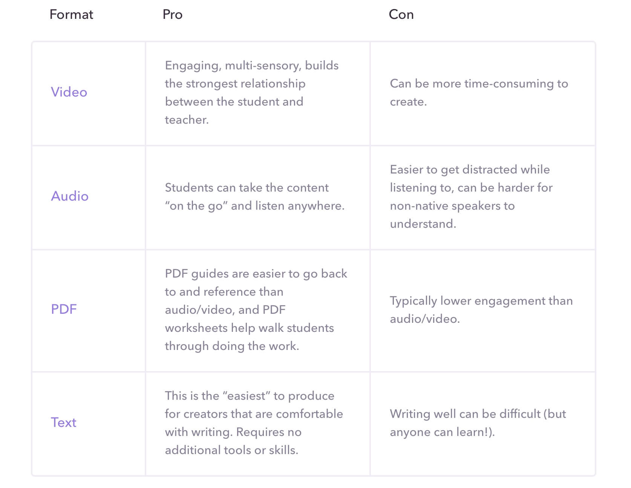631x488 pixels.
Task: Click the Audio con about getting distracted
Action: [x=471, y=196]
